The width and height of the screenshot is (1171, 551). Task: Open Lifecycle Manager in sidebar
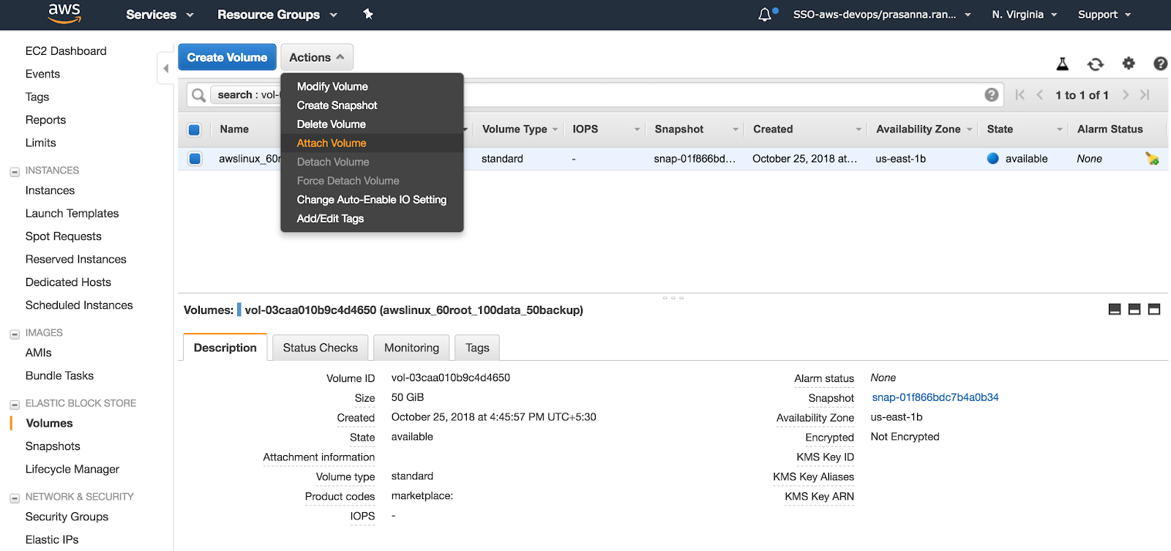(x=72, y=469)
